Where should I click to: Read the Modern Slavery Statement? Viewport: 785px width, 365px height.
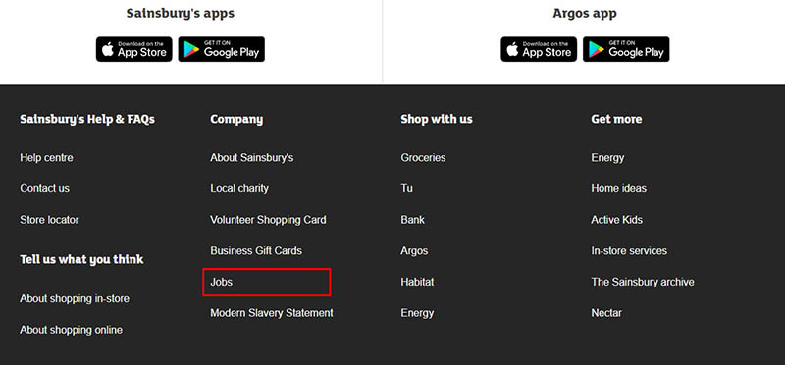click(272, 313)
